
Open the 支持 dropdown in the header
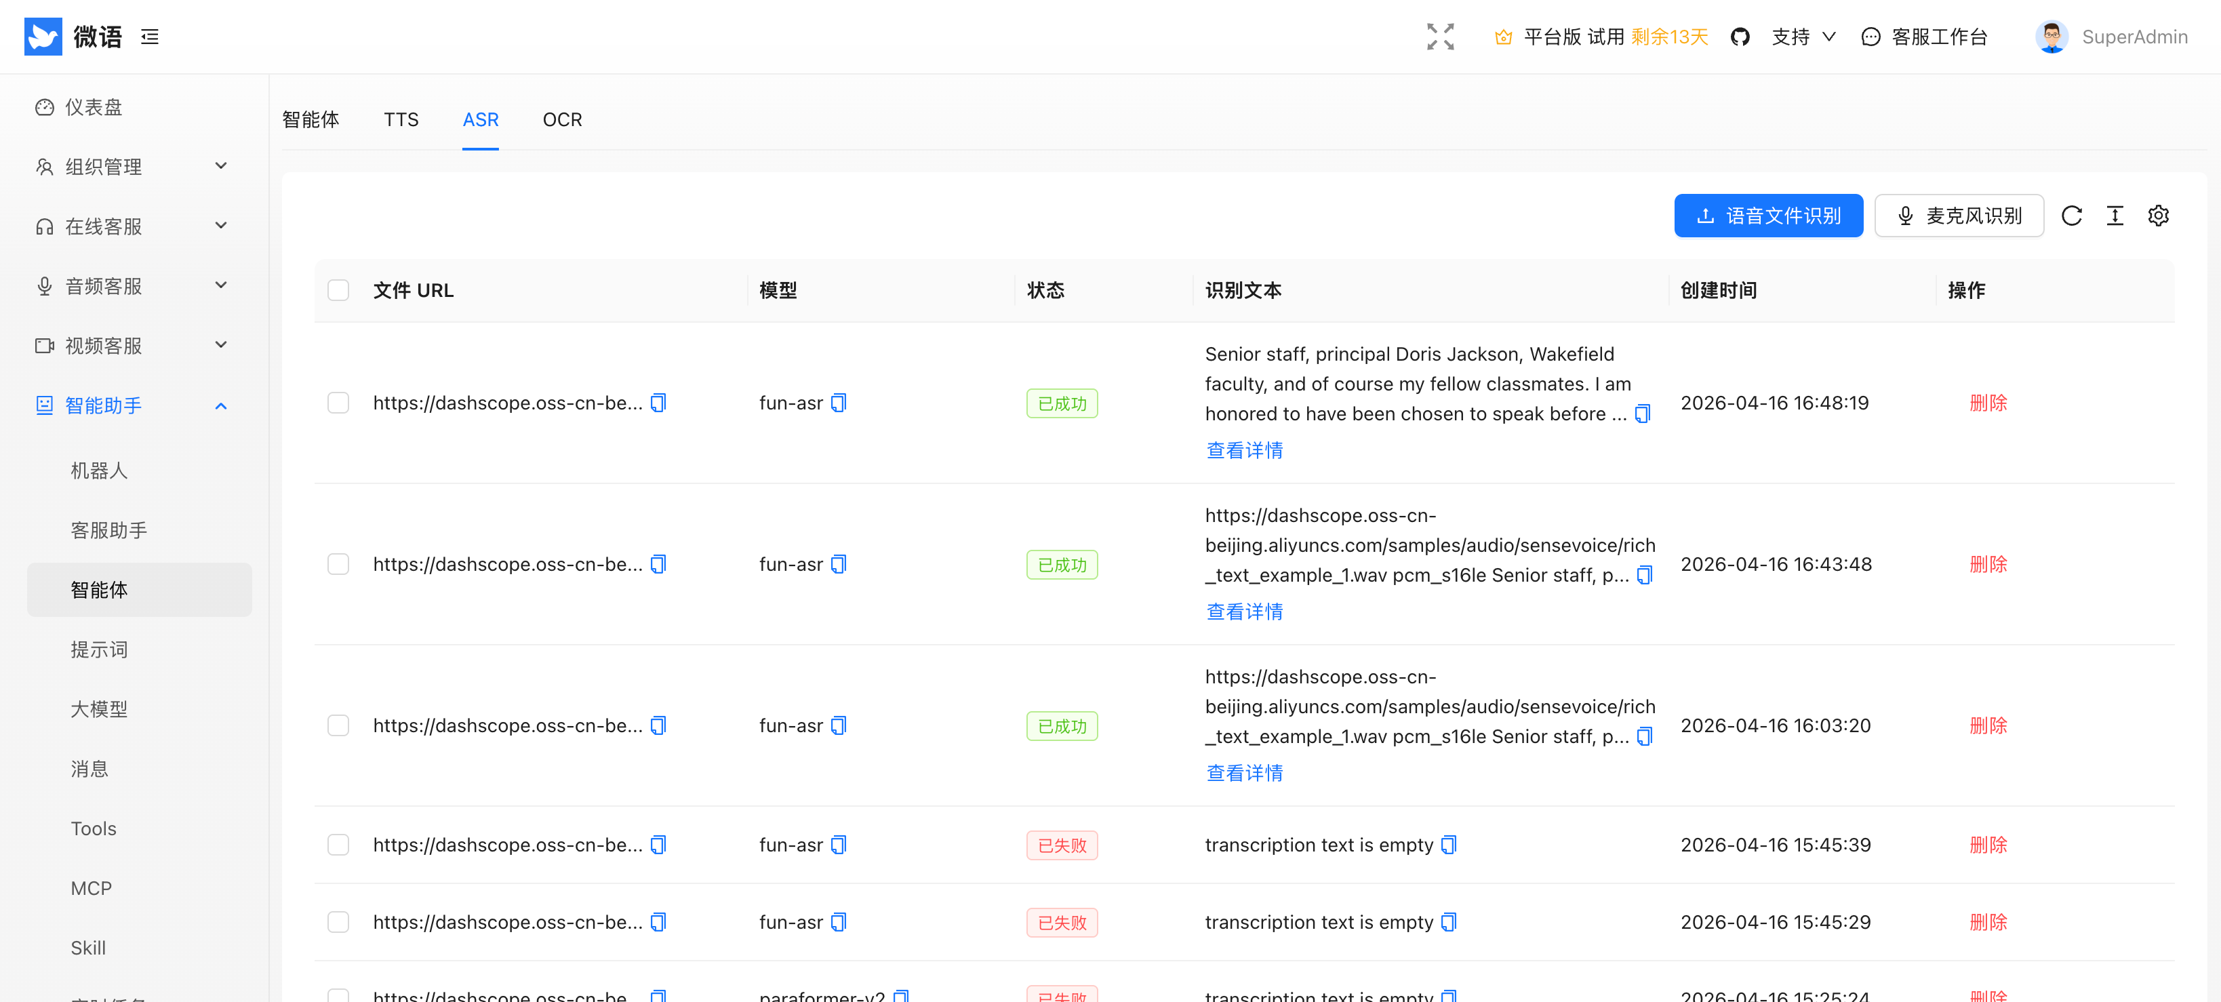coord(1803,36)
